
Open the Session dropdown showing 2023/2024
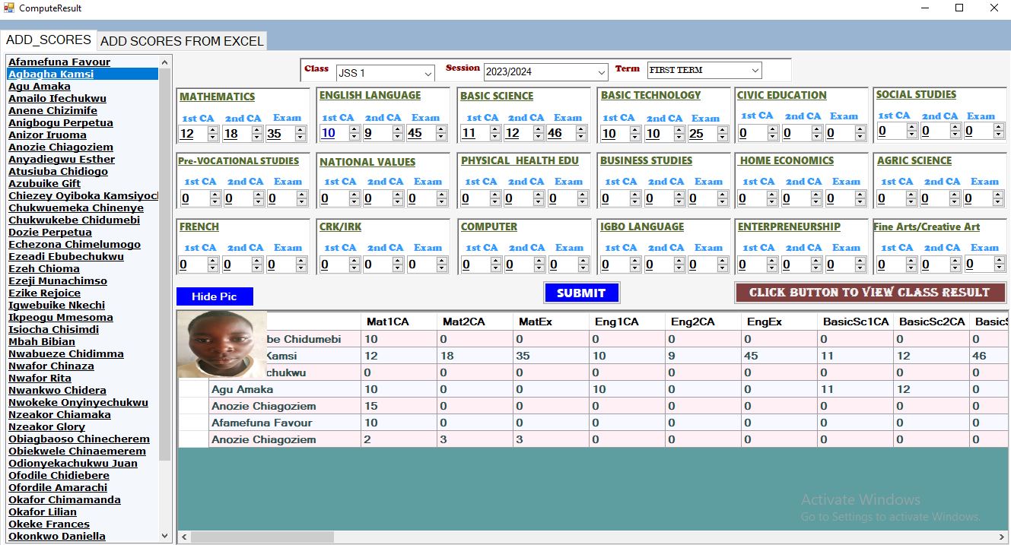[x=545, y=71]
